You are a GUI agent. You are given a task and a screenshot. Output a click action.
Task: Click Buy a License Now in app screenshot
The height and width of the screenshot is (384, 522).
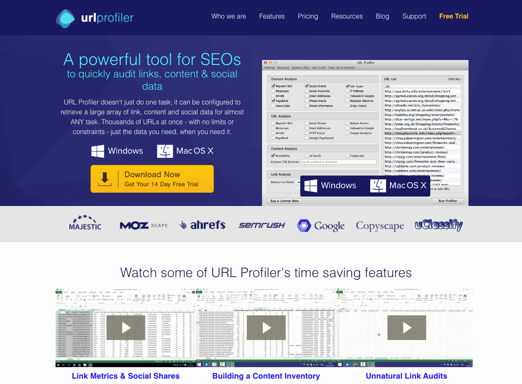point(285,201)
